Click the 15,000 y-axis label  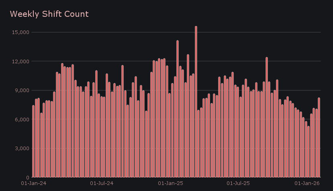(x=20, y=32)
